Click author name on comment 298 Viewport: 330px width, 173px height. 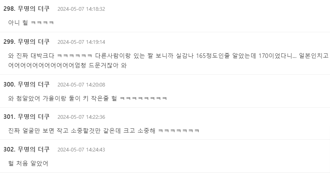[x=34, y=9]
